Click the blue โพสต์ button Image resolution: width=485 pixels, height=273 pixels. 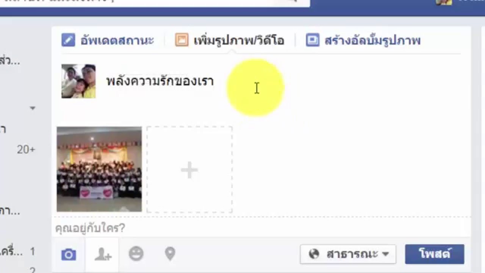pyautogui.click(x=435, y=254)
